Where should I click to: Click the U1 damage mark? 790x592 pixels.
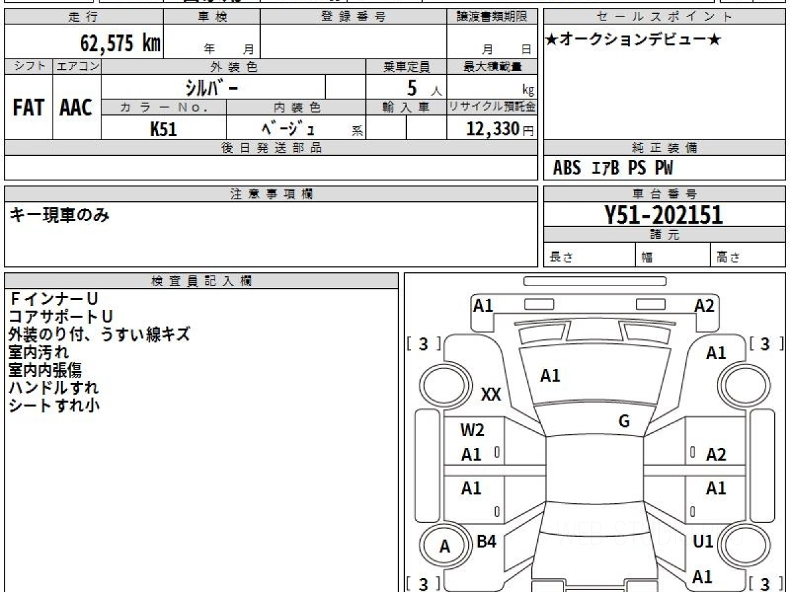(x=703, y=541)
